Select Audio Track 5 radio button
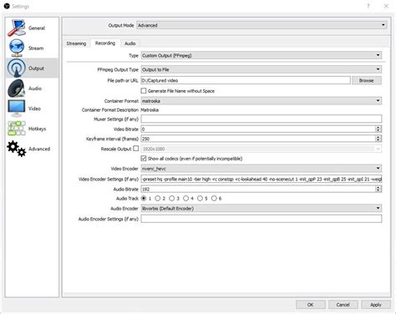Image resolution: width=396 pixels, height=314 pixels. pos(200,199)
